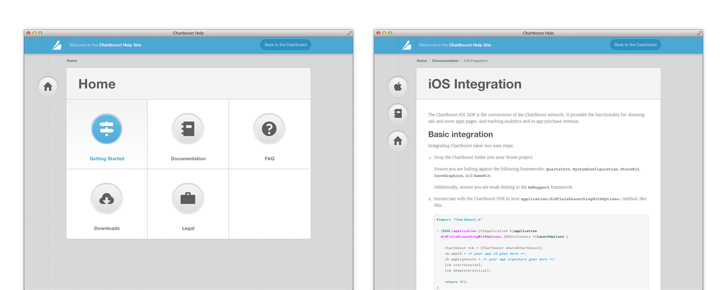The height and width of the screenshot is (290, 727).
Task: Click Back to the Dashboard in iOS Integration window
Action: 635,45
